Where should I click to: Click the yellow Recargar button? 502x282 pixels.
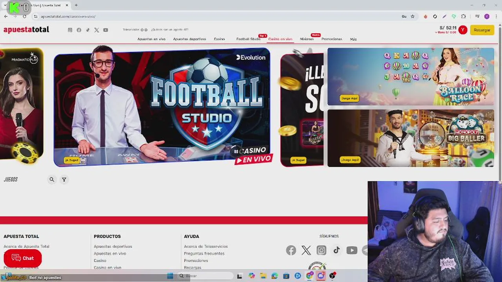click(x=482, y=30)
